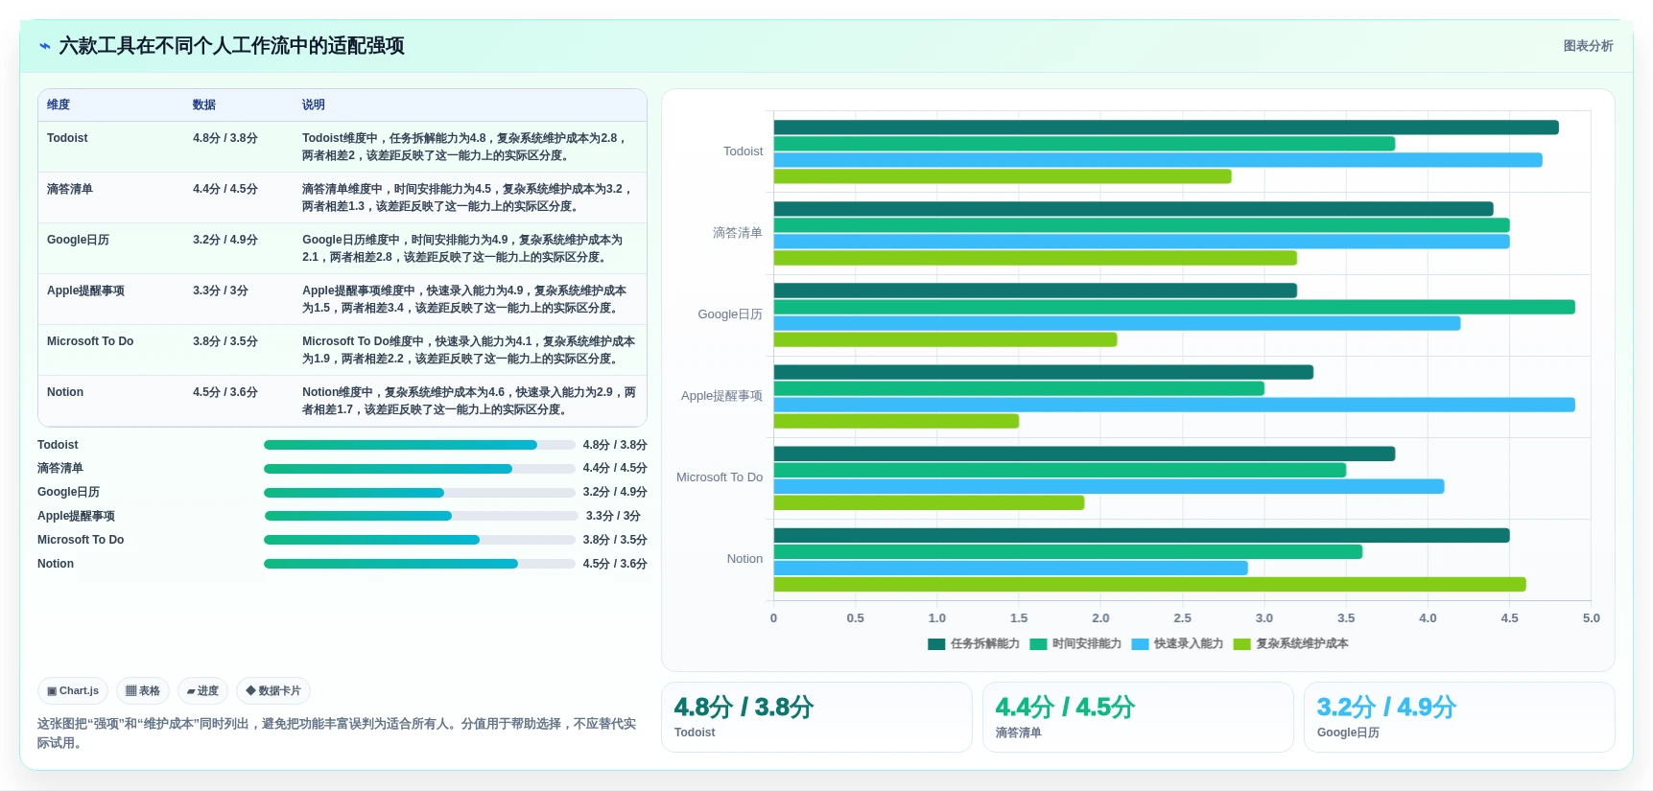Screen dimensions: 1653x791
Task: Select the 数据卡片 tag chip
Action: pos(273,690)
